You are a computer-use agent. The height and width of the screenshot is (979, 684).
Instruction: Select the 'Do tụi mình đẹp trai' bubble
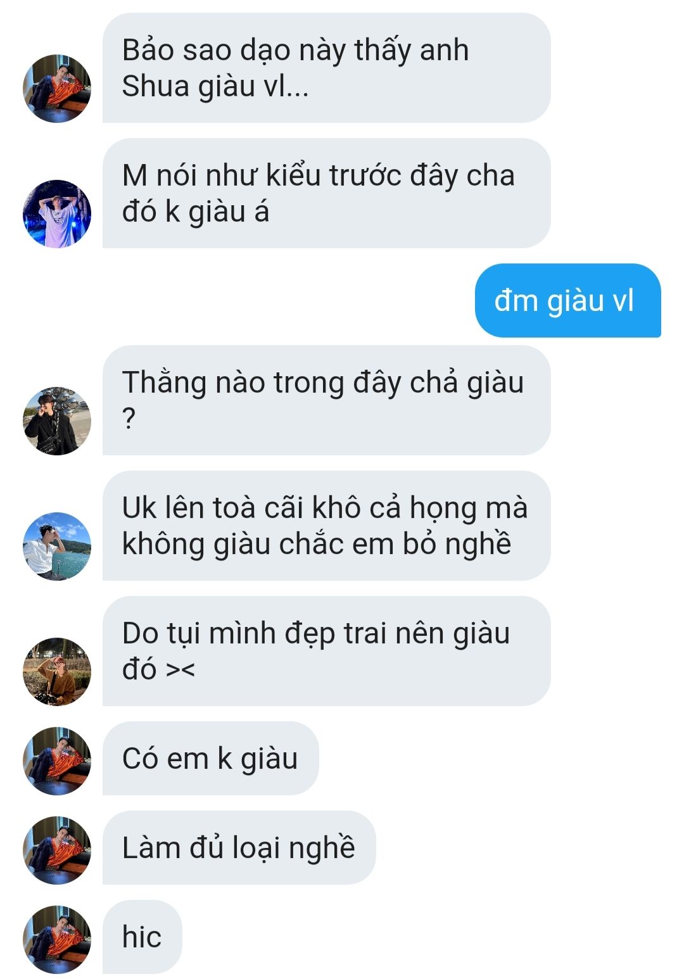pyautogui.click(x=326, y=651)
